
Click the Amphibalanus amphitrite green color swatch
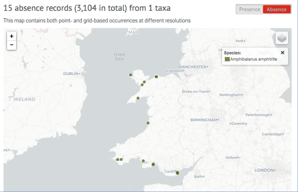[x=228, y=59]
